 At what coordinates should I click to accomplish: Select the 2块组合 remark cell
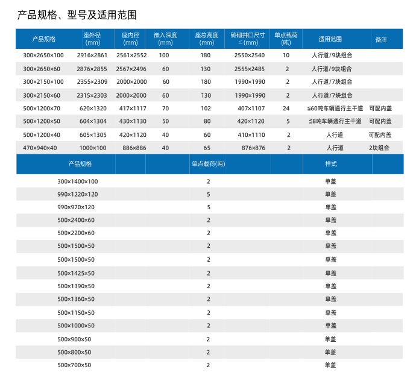click(x=379, y=148)
